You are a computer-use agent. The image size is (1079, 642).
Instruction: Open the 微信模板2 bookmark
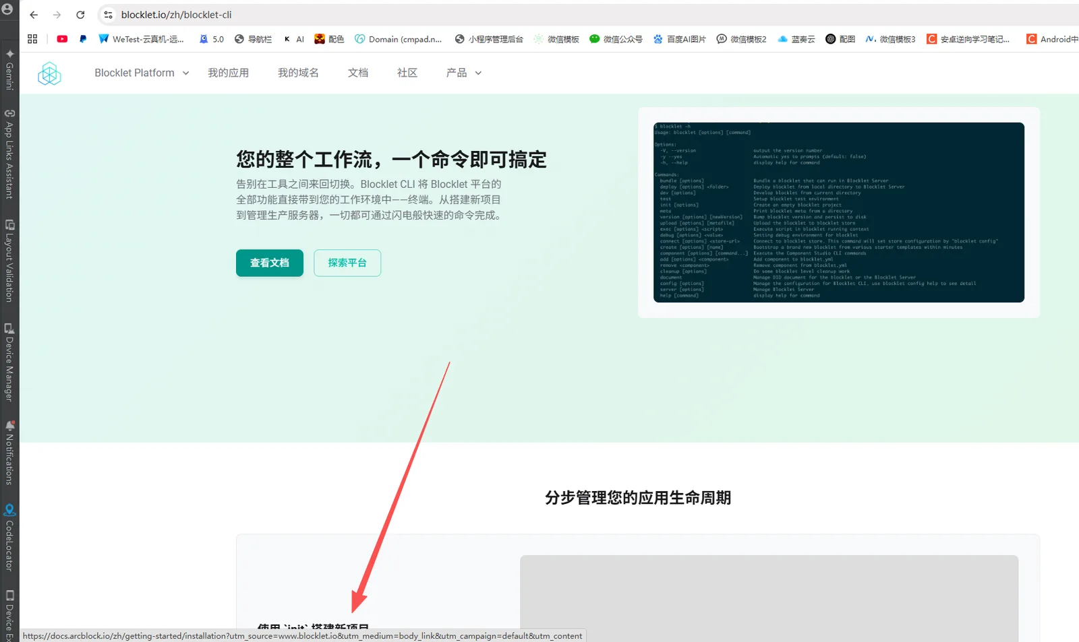tap(741, 39)
